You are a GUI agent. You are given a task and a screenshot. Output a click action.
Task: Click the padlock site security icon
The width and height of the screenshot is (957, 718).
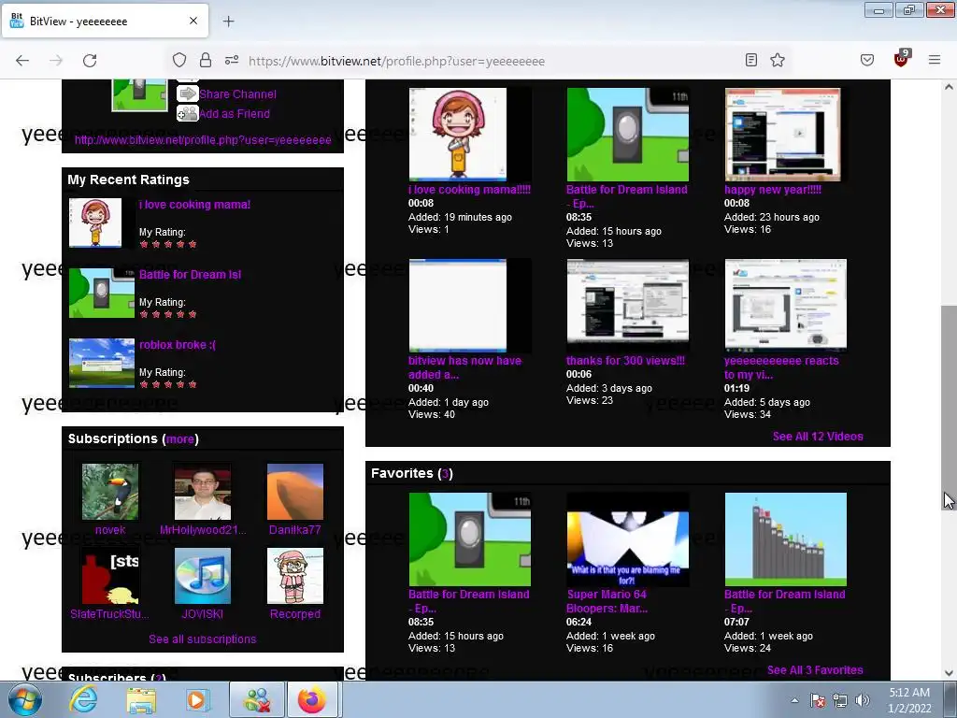click(x=206, y=60)
